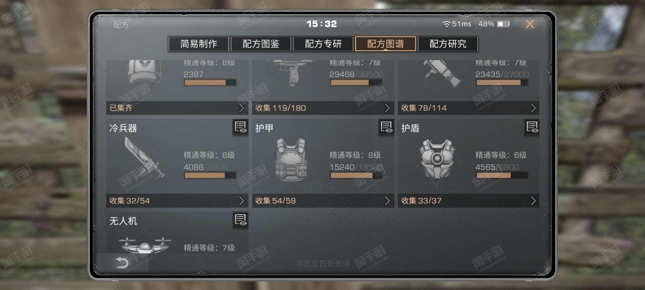
Task: Select the shield chestplate image
Action: pyautogui.click(x=437, y=159)
